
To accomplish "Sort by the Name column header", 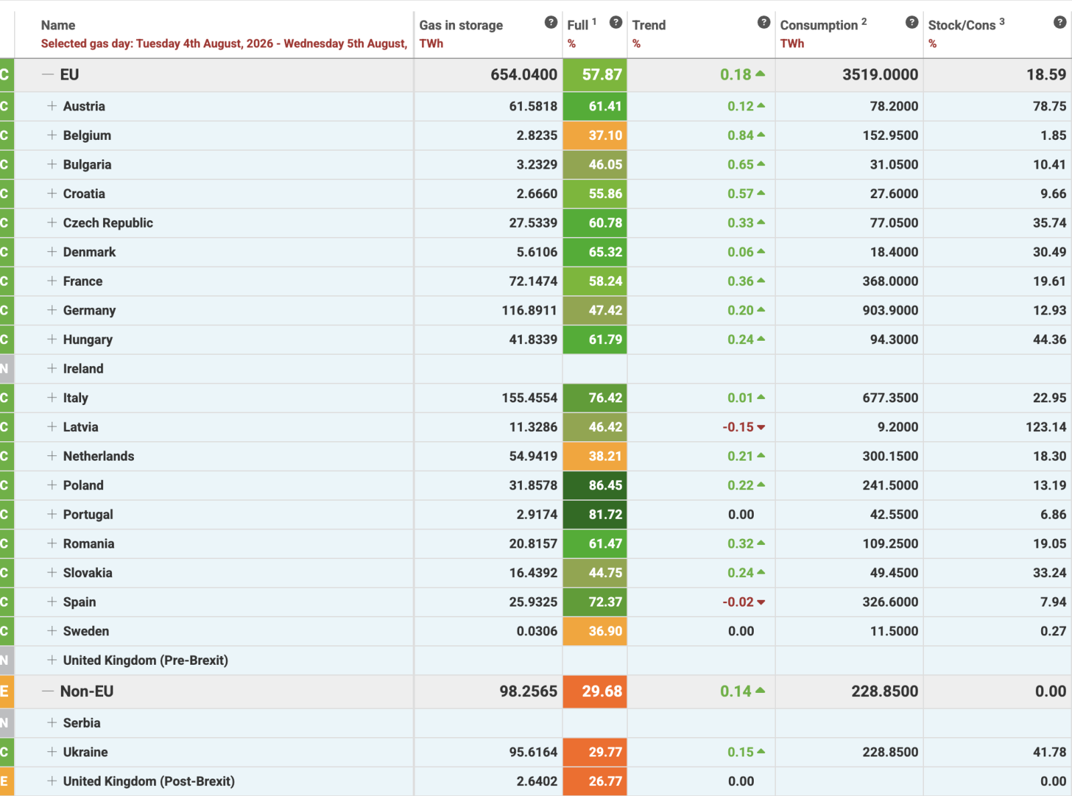I will pyautogui.click(x=58, y=25).
